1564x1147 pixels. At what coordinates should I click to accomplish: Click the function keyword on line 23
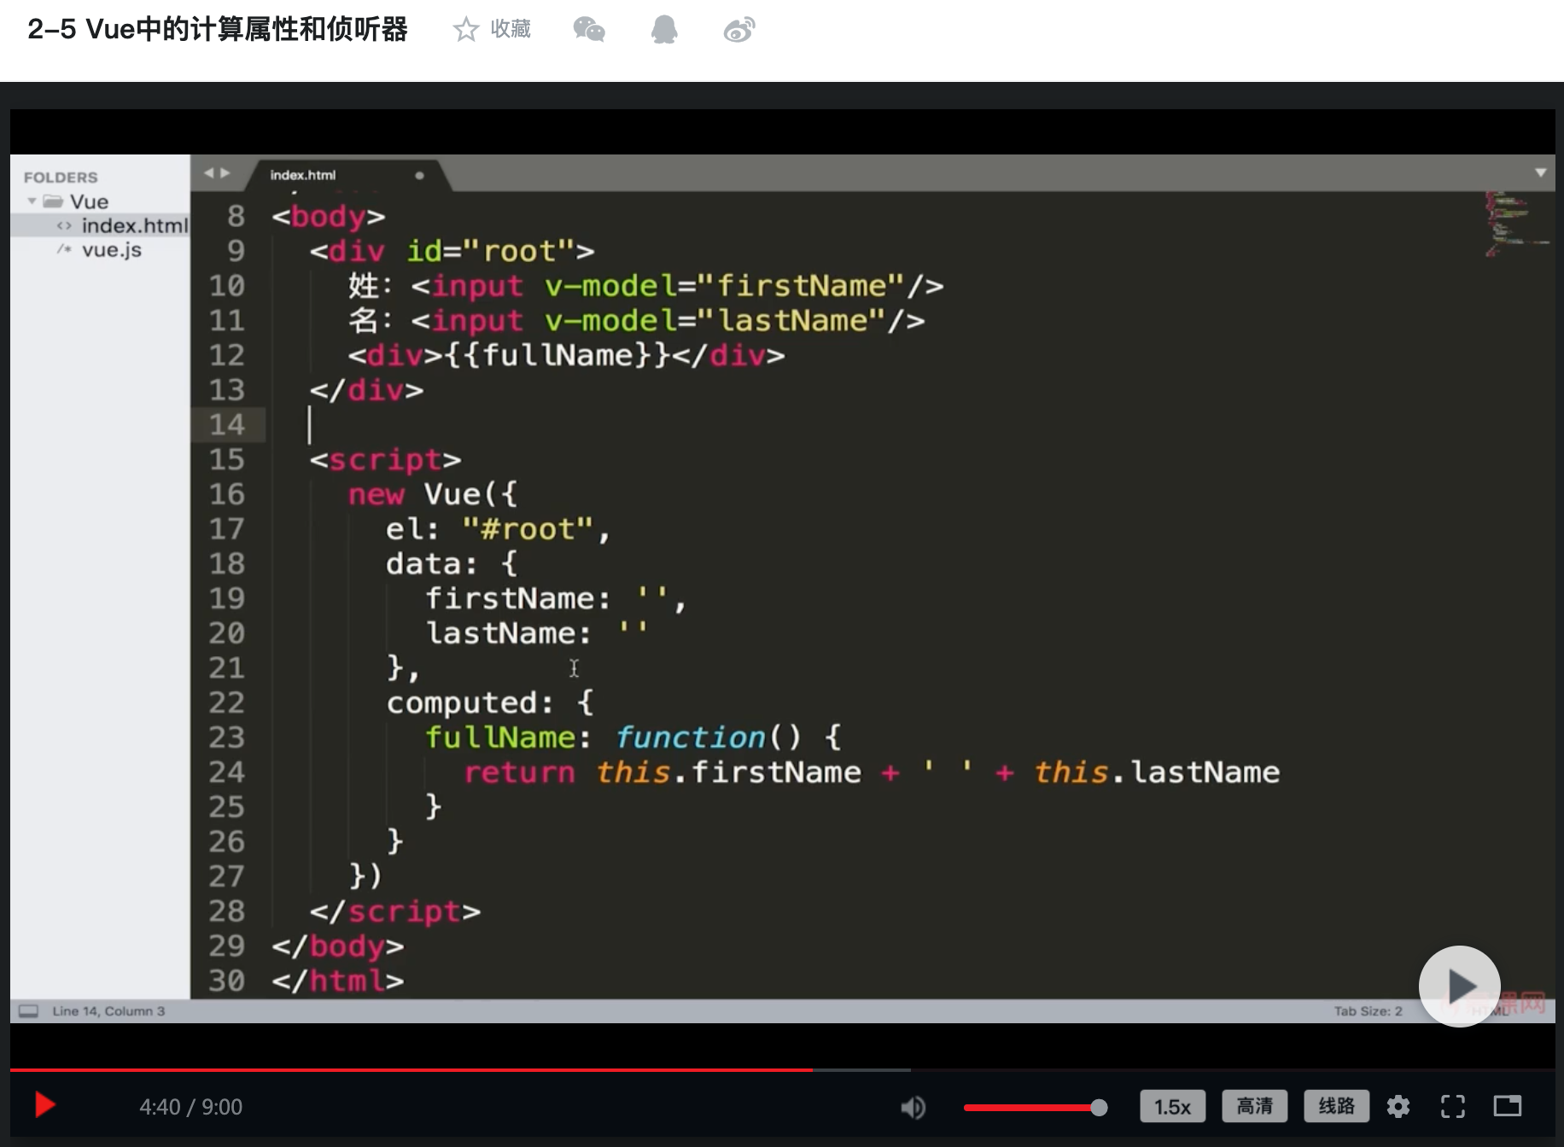pyautogui.click(x=690, y=737)
